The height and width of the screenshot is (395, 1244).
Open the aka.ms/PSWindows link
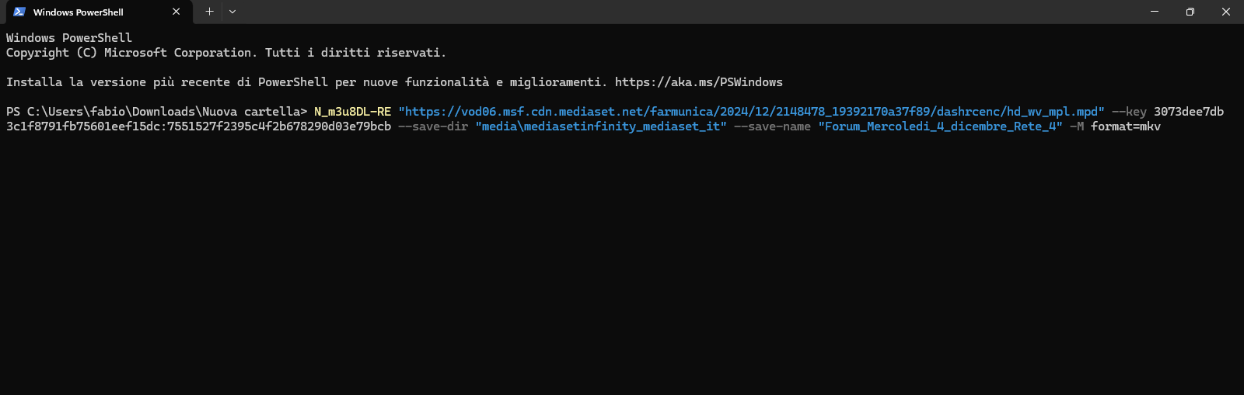pos(698,82)
